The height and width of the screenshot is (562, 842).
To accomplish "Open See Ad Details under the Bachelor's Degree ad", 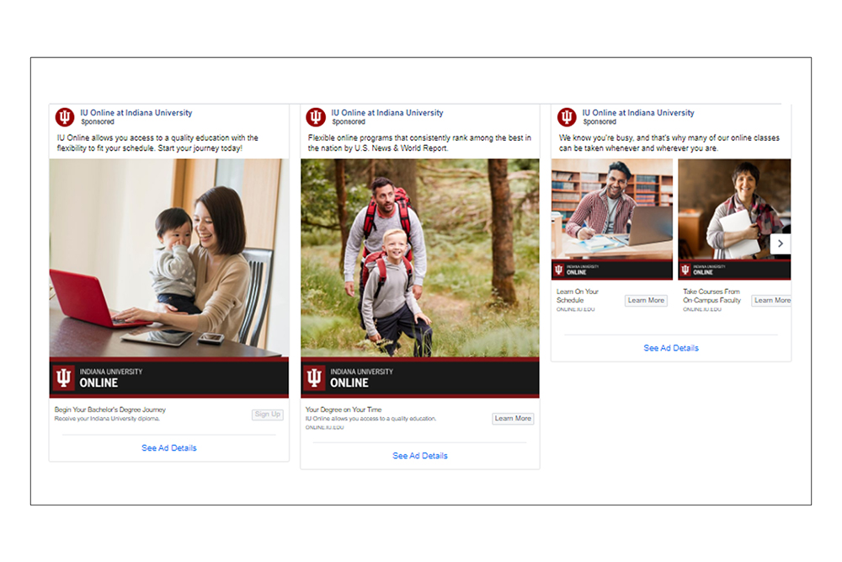I will pyautogui.click(x=169, y=448).
